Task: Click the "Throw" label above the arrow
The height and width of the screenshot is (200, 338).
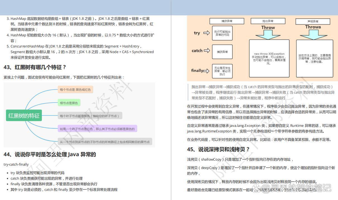Action: point(268,27)
